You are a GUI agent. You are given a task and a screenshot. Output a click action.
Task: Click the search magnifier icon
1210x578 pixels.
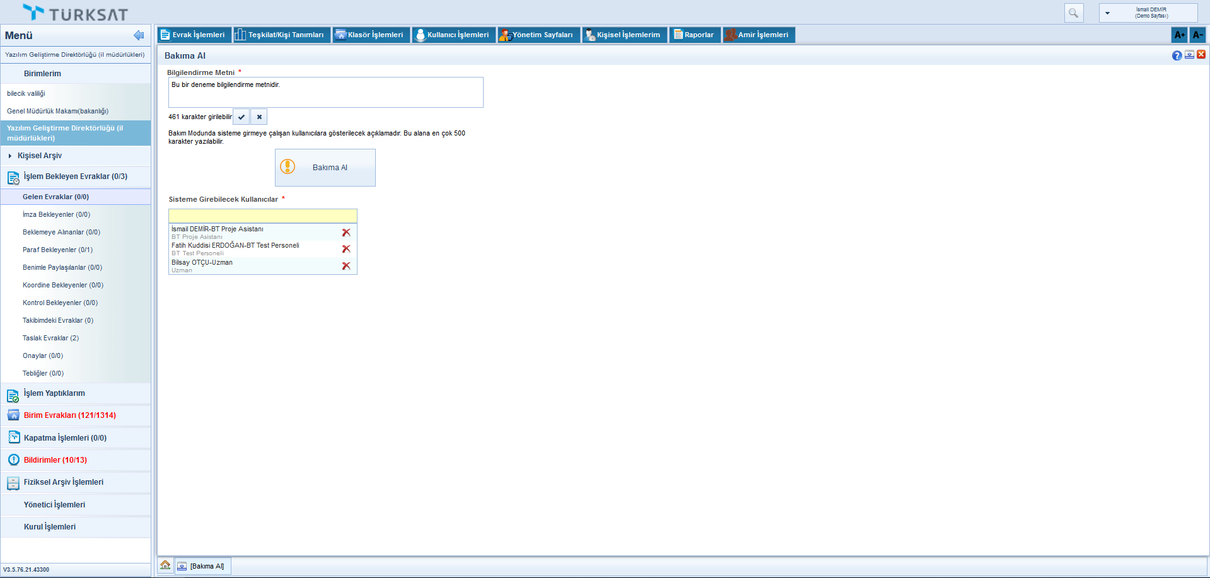pyautogui.click(x=1073, y=13)
